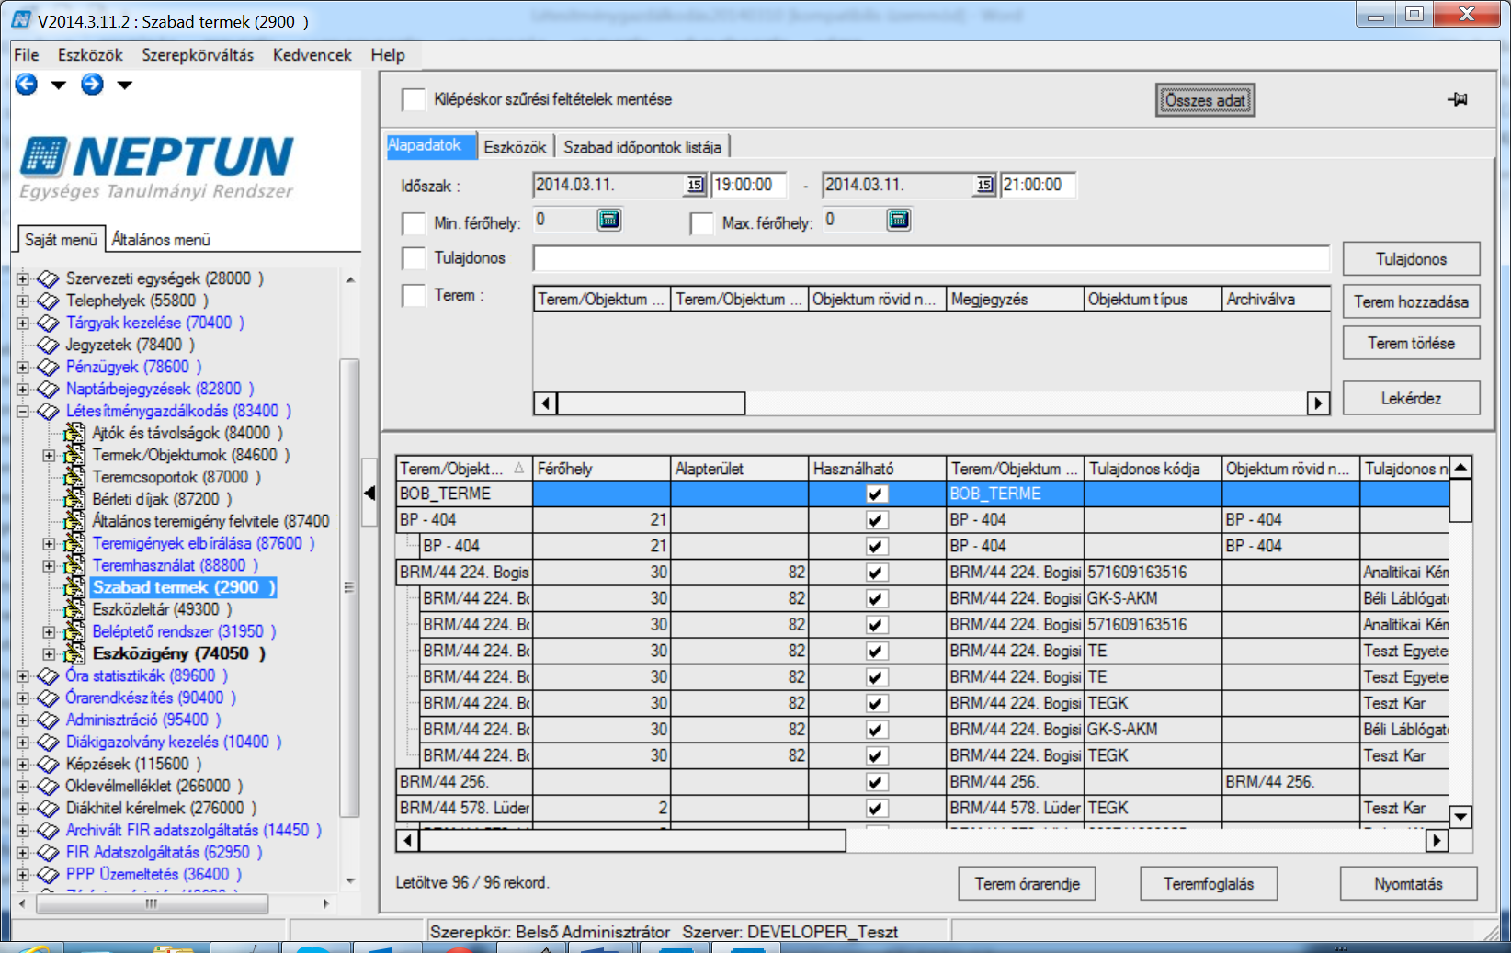
Task: Click the Szervezeti egységek menu icon
Action: 48,278
